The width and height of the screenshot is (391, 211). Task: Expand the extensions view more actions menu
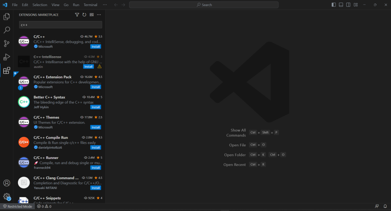pyautogui.click(x=99, y=15)
